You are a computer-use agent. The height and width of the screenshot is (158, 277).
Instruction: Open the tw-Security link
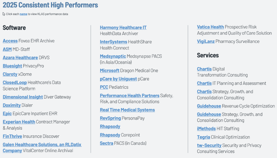click(x=209, y=145)
